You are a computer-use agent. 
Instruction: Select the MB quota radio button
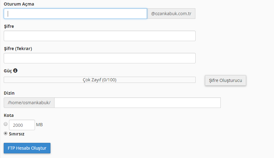(6, 124)
